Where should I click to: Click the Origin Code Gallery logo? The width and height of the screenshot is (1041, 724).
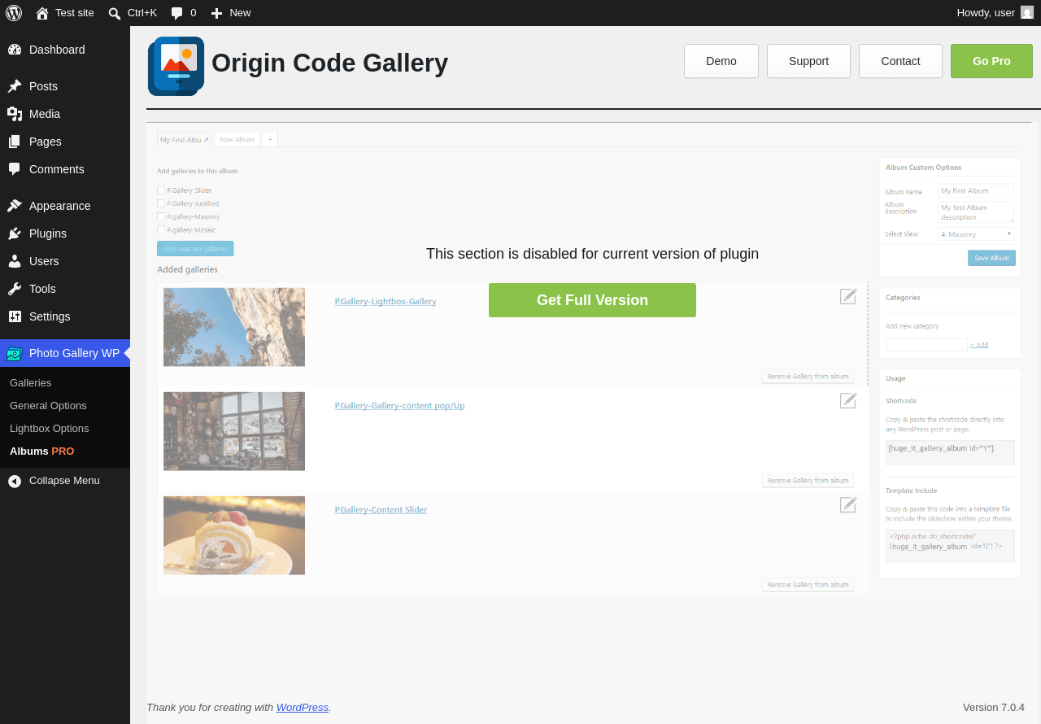tap(176, 66)
